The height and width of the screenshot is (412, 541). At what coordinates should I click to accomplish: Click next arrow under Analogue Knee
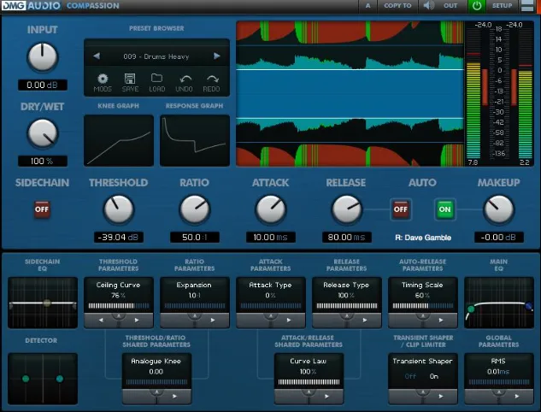click(x=174, y=397)
